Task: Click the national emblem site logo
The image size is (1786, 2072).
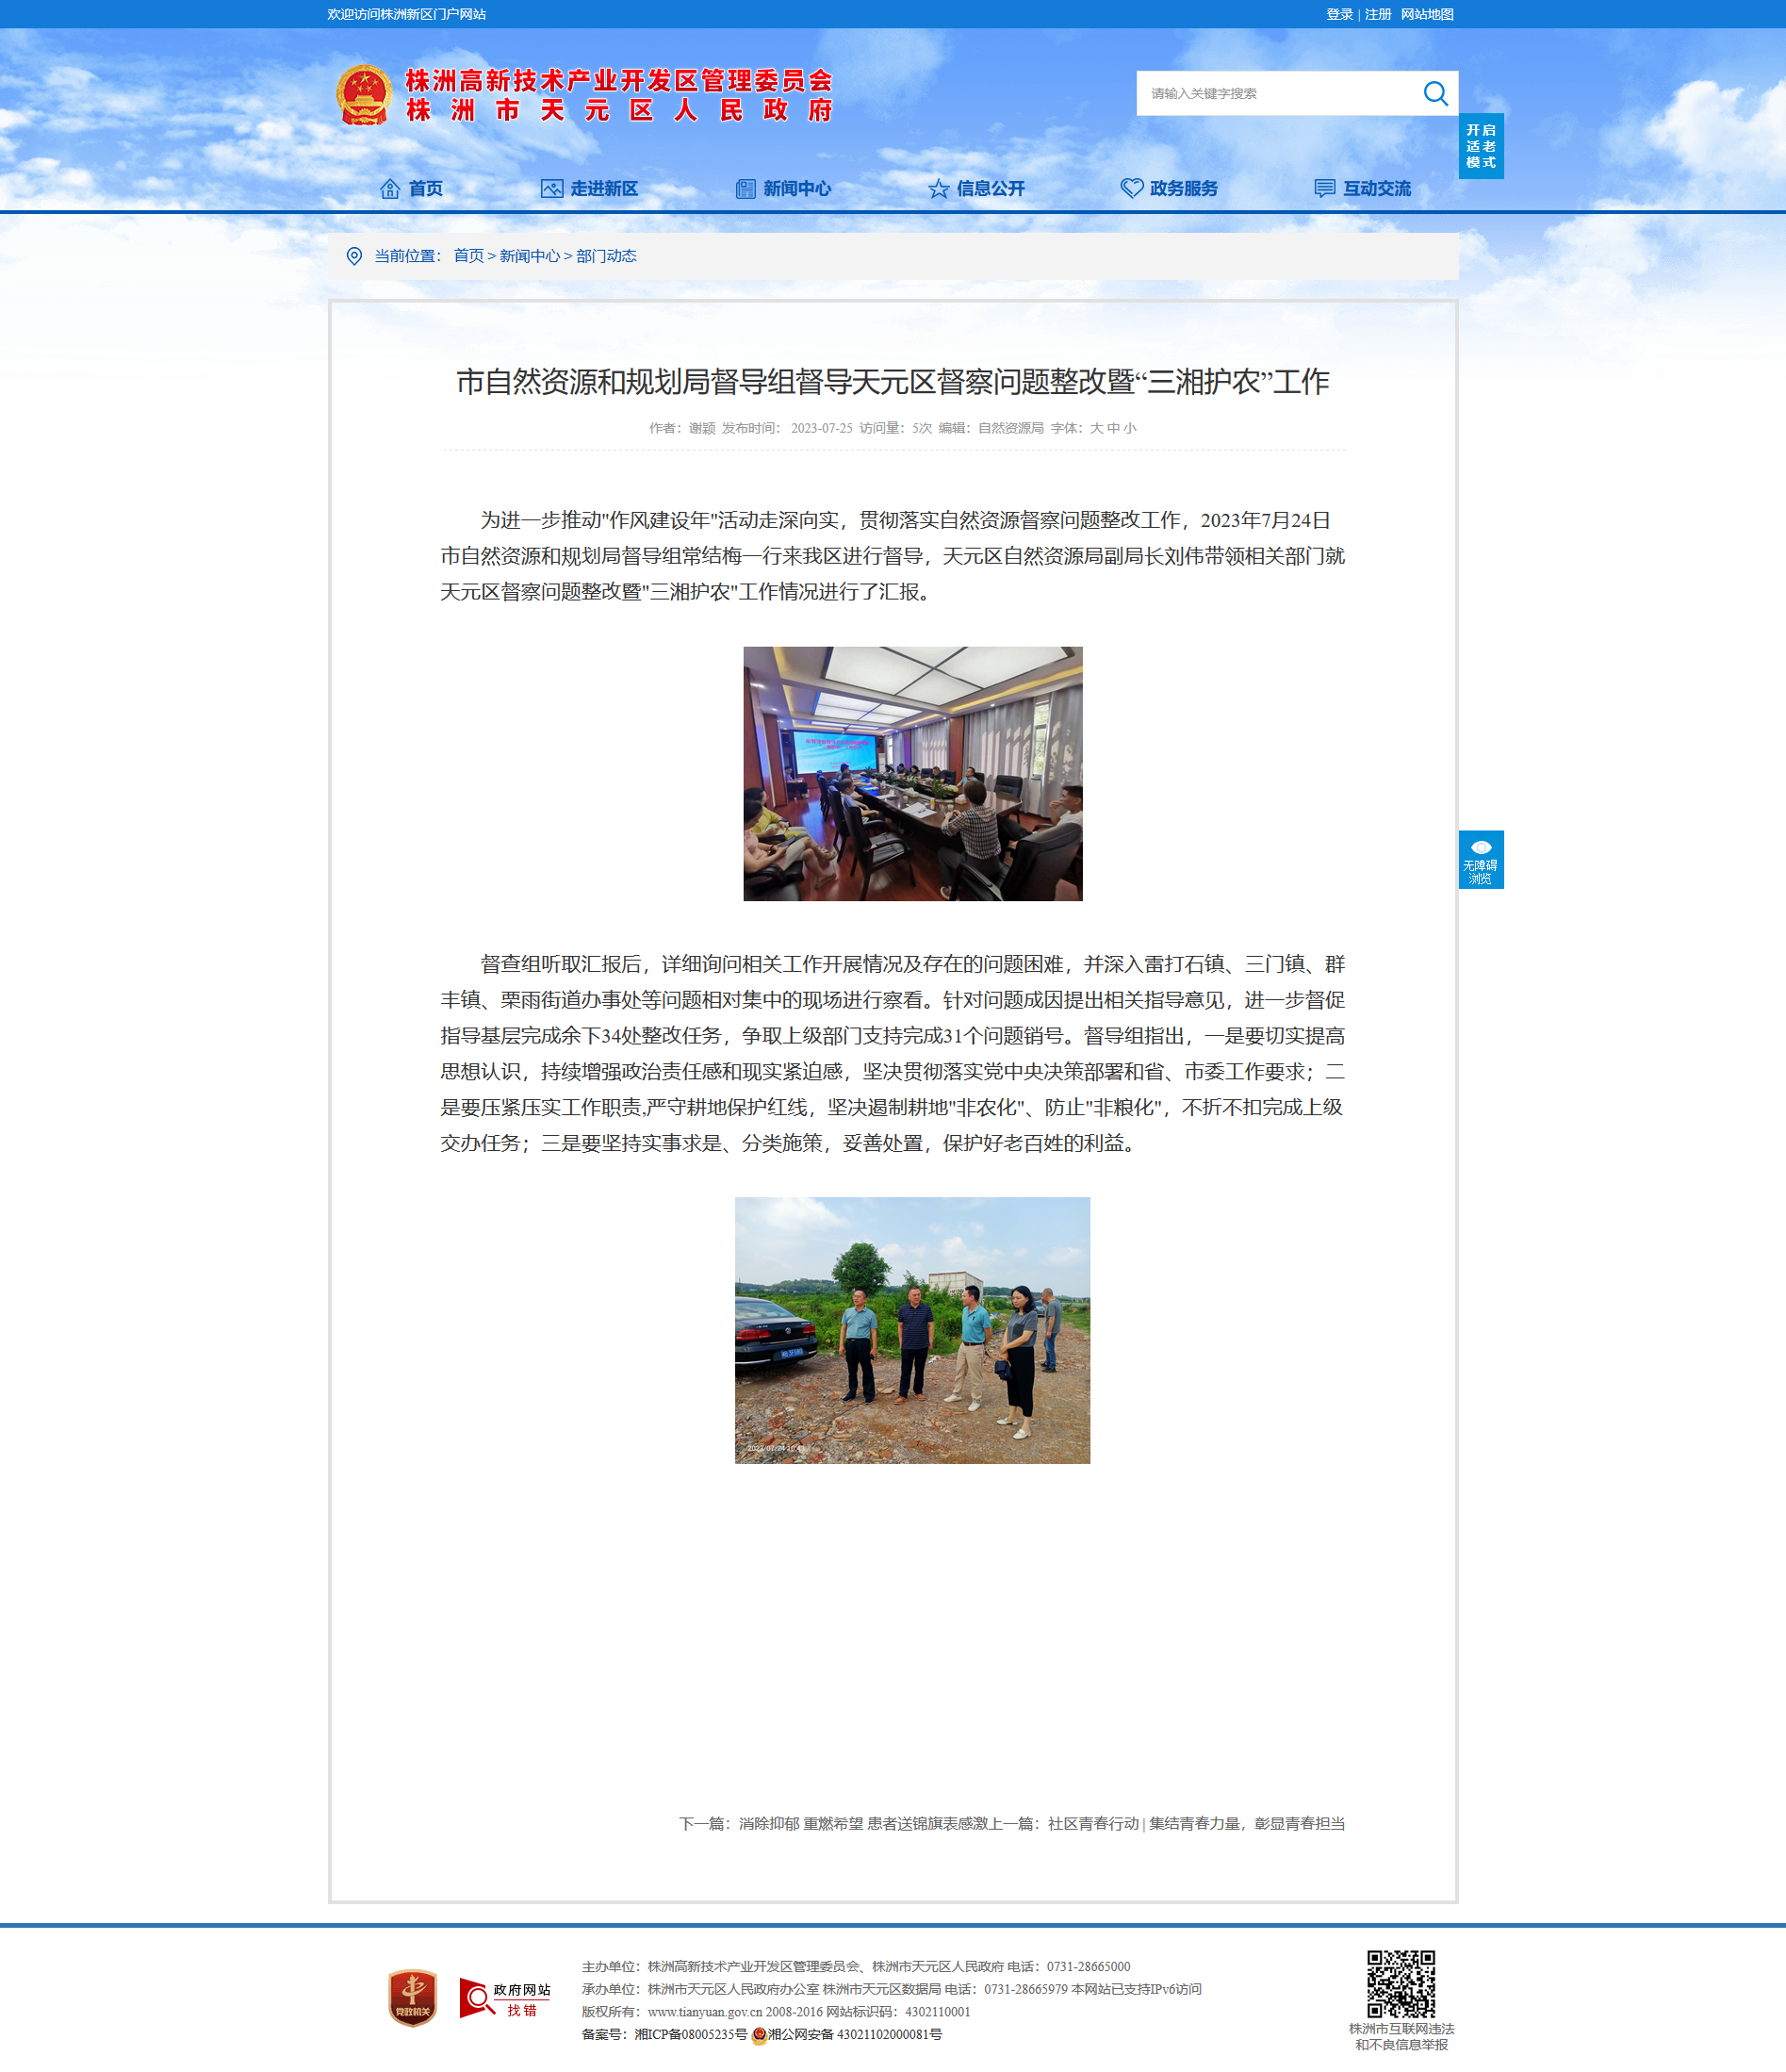Action: tap(363, 96)
